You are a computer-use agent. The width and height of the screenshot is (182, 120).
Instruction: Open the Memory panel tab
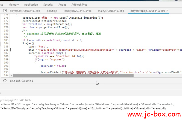[13, 5]
